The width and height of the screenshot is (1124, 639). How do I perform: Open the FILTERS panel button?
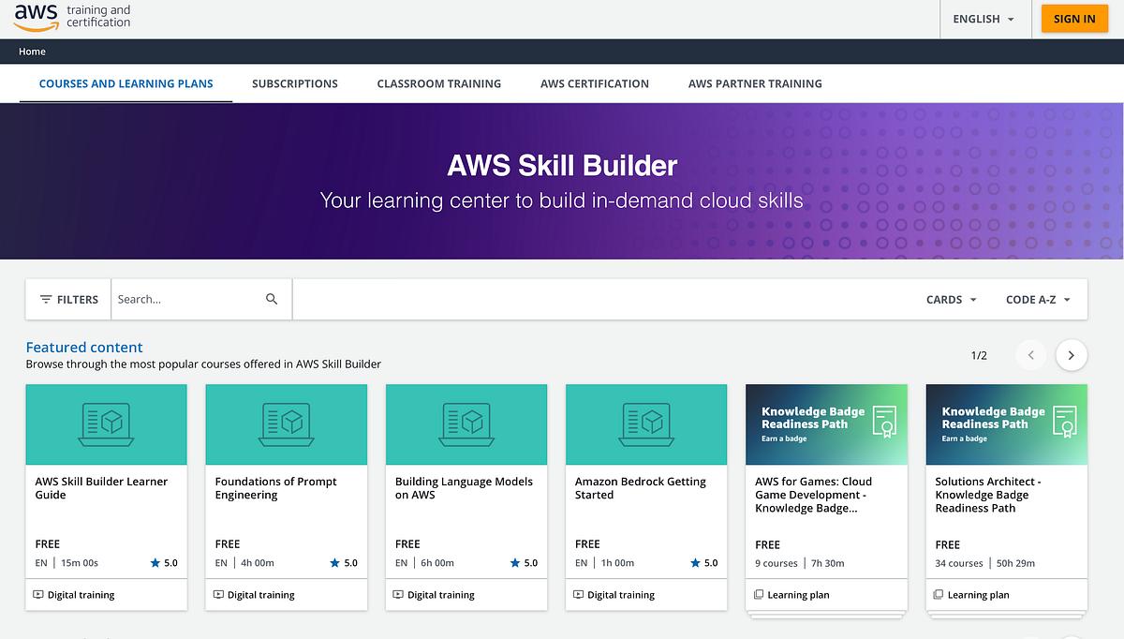pos(68,300)
